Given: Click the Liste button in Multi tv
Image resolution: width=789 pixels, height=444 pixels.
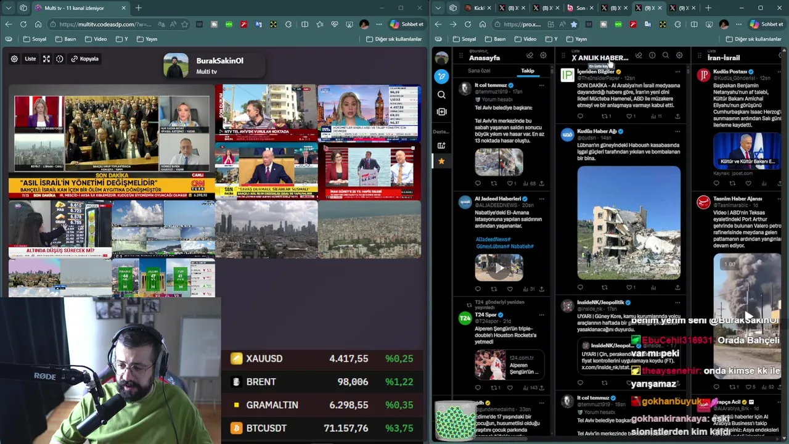Looking at the screenshot, I should pyautogui.click(x=30, y=59).
